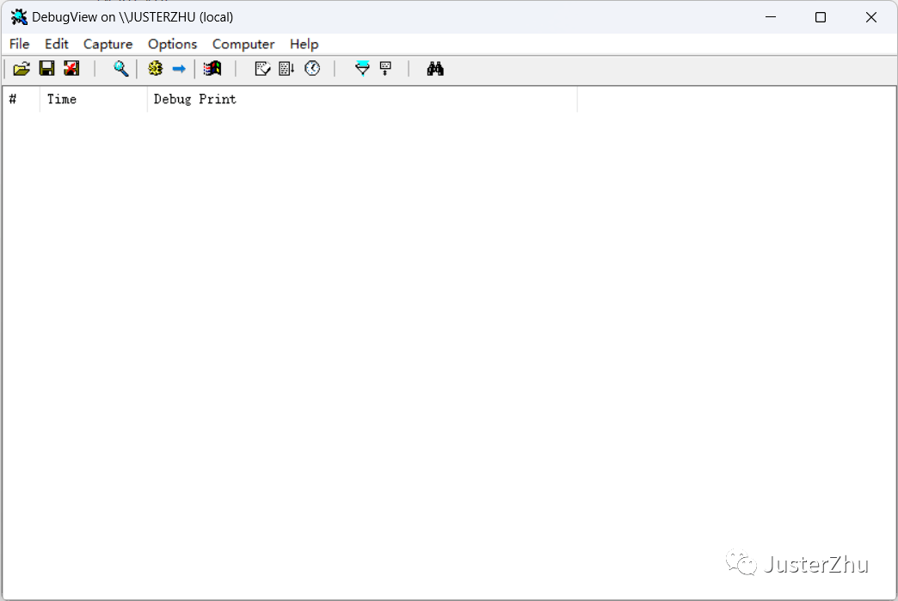Viewport: 898px width, 601px height.
Task: Open the Computer menu
Action: tap(243, 44)
